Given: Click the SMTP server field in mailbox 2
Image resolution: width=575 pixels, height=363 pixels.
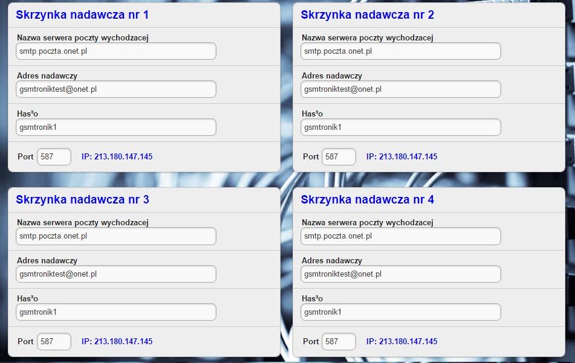Looking at the screenshot, I should click(x=401, y=51).
